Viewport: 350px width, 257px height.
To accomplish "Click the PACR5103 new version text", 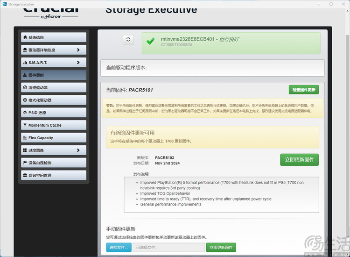I will (165, 157).
